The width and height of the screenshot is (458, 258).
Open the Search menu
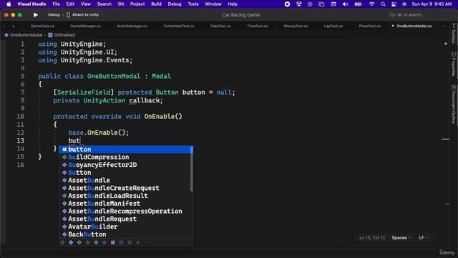(104, 4)
